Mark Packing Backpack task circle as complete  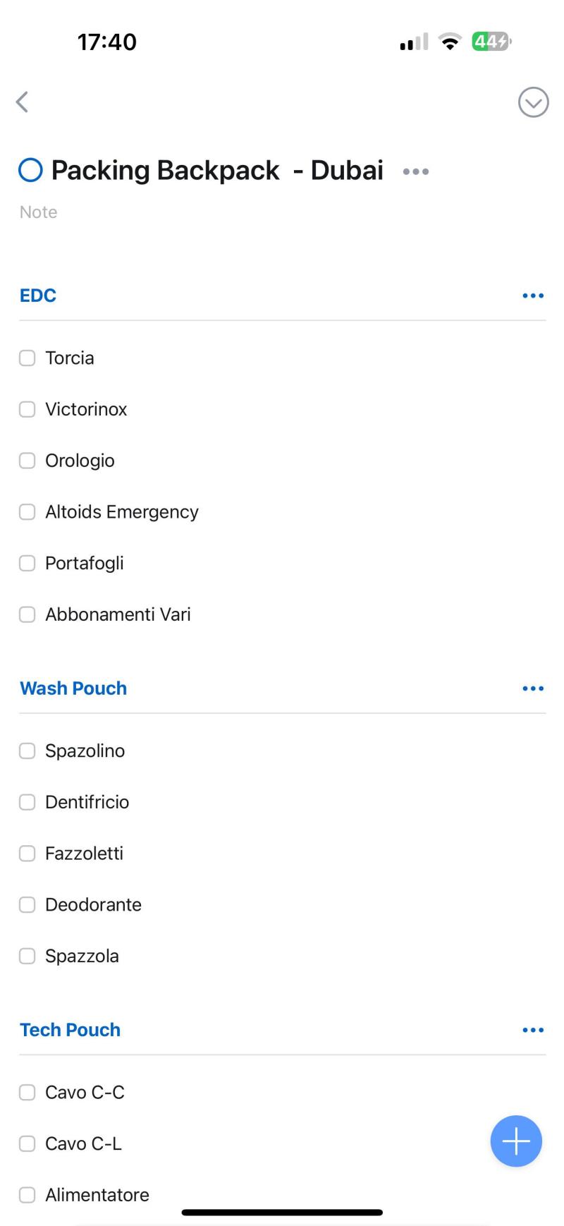click(30, 170)
